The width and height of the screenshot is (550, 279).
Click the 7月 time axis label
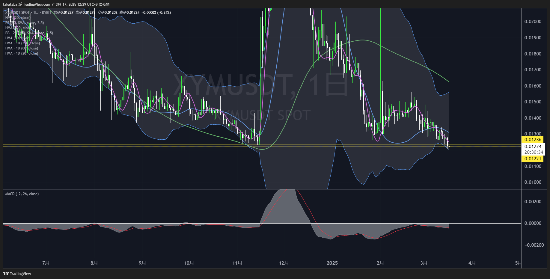point(46,263)
